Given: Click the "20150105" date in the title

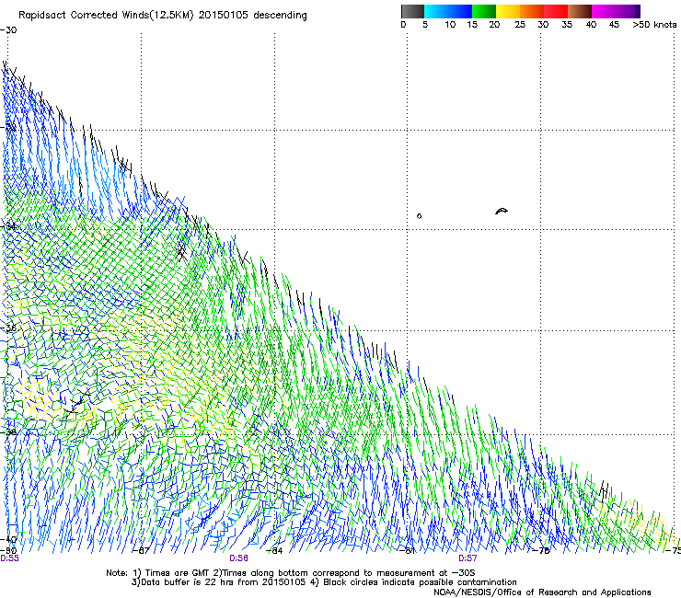Looking at the screenshot, I should [x=224, y=16].
